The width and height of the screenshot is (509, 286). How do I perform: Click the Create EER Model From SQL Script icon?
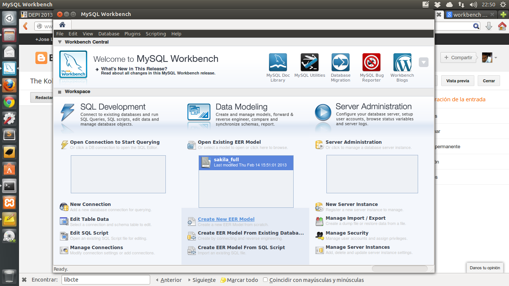(x=192, y=250)
